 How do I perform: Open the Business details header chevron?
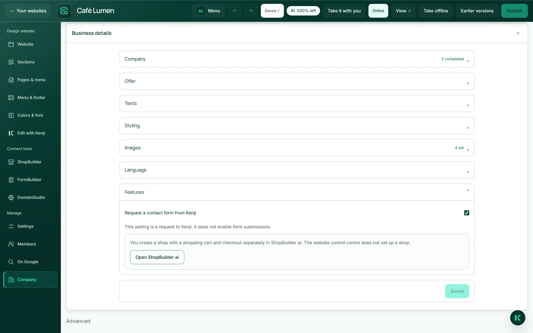pos(518,33)
